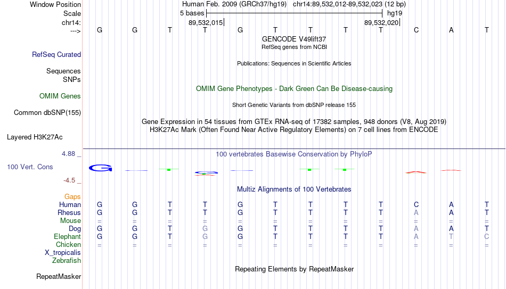Click the SNPs label
The height and width of the screenshot is (289, 506).
(72, 79)
